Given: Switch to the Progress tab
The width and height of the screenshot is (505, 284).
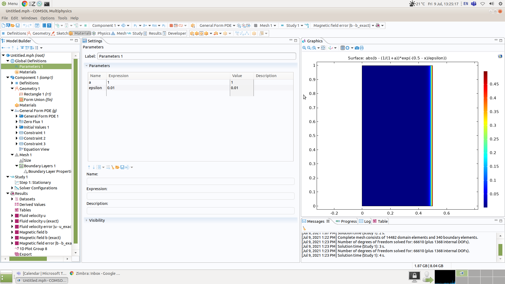Looking at the screenshot, I should pos(349,221).
